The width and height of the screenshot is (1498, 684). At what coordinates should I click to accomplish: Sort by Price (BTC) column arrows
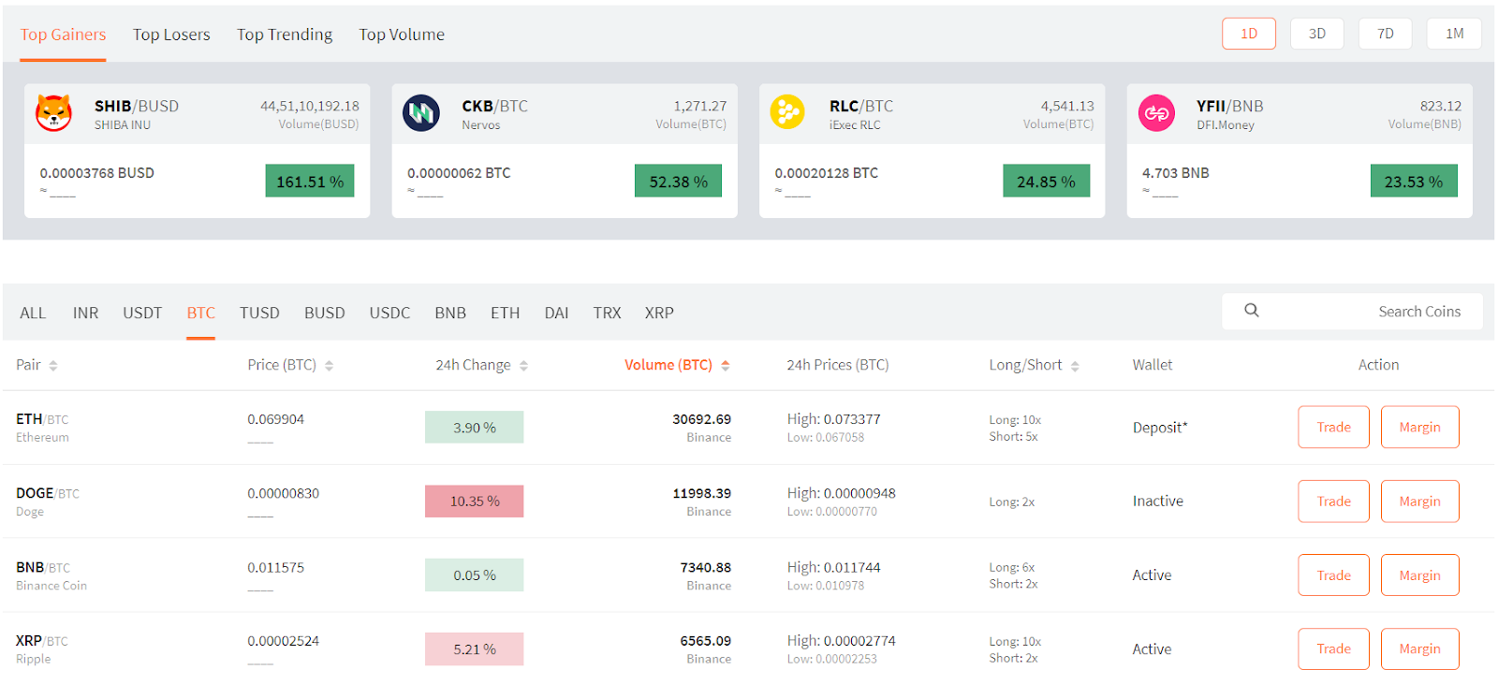(x=329, y=366)
